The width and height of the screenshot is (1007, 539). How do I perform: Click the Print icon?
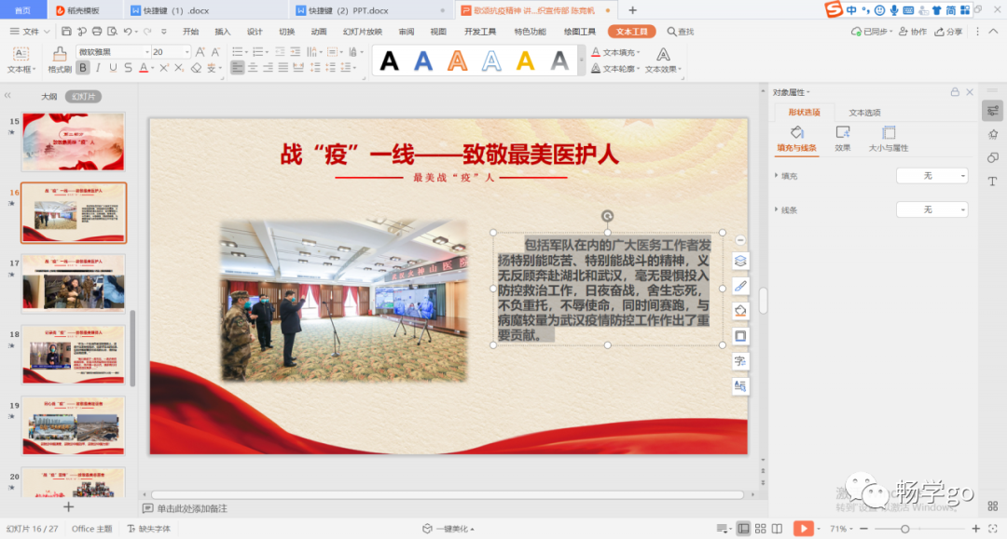point(97,32)
